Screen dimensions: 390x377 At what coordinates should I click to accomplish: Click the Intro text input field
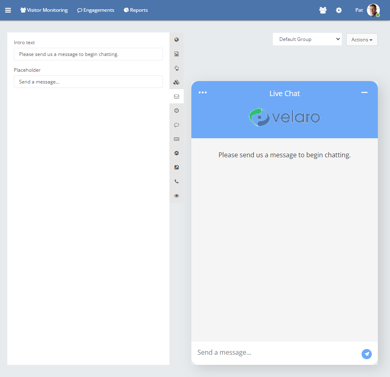pos(88,54)
